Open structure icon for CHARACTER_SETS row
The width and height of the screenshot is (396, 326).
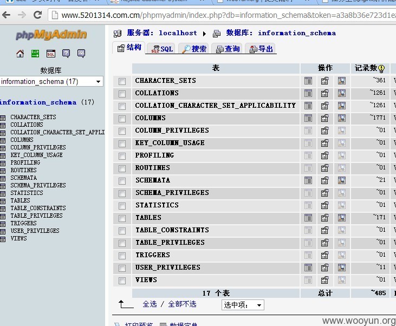tap(325, 81)
